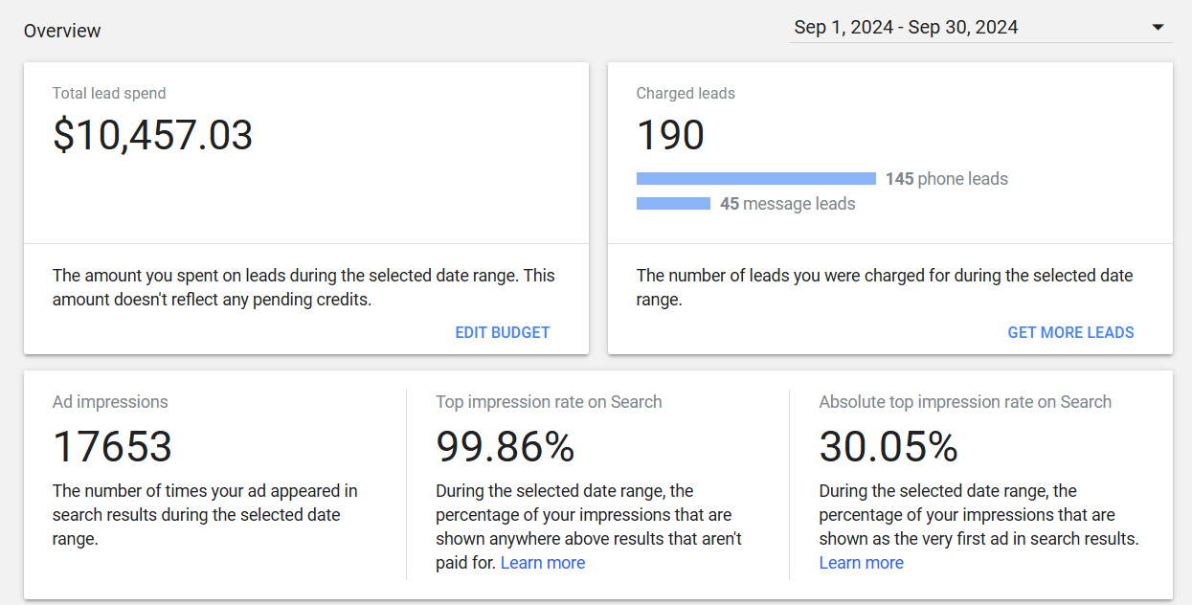Click the 17653 ad impressions value
This screenshot has height=605, width=1192.
pos(112,447)
